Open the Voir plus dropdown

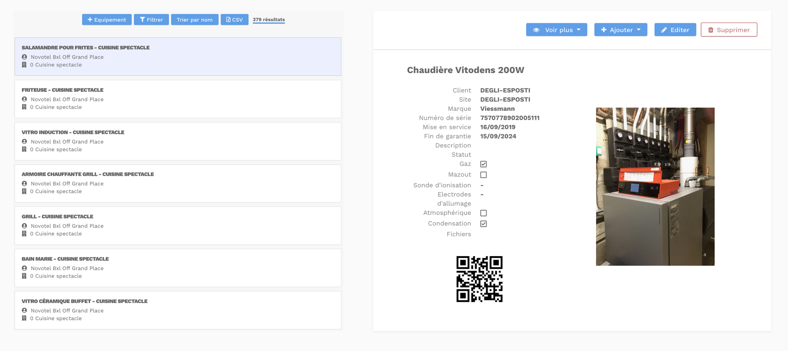(x=579, y=30)
